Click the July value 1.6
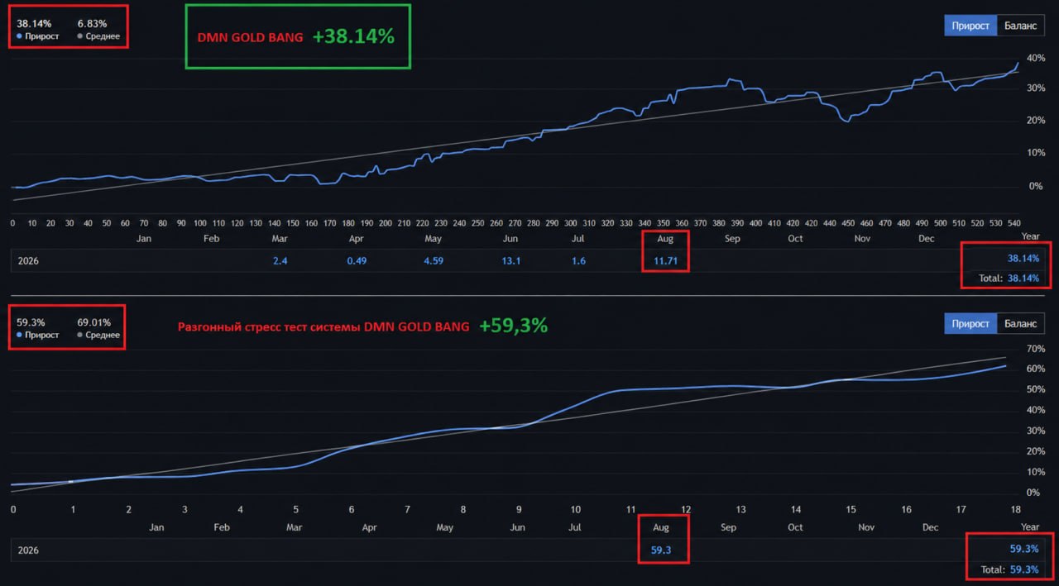This screenshot has width=1059, height=586. pyautogui.click(x=578, y=260)
